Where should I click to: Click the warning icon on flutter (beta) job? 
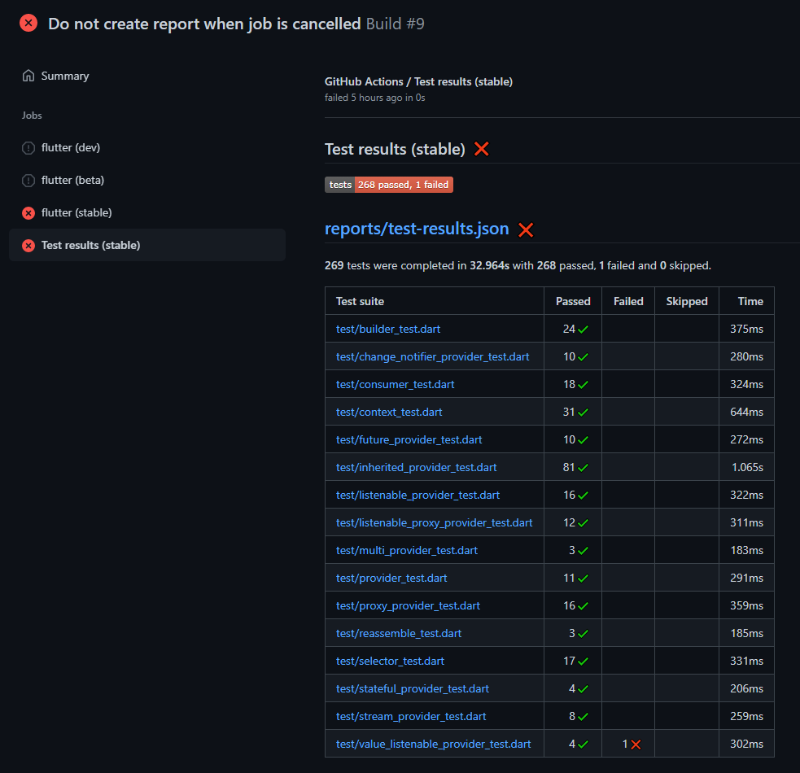click(28, 180)
